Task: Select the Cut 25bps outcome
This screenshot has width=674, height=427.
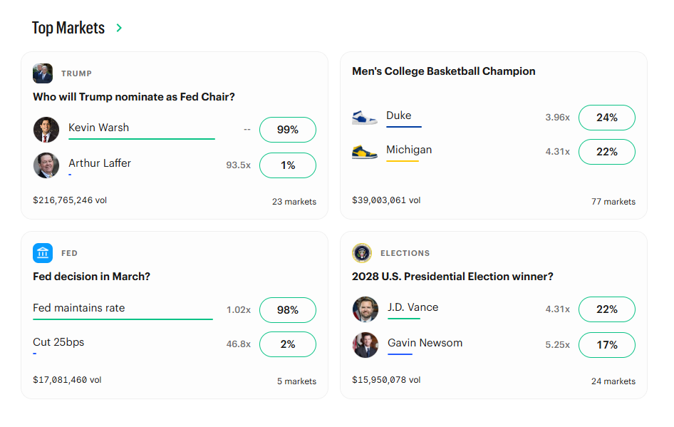Action: [58, 341]
